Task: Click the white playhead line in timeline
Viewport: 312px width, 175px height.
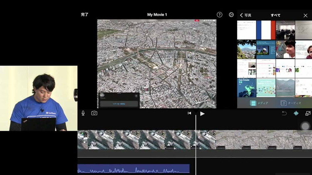Action: click(196, 141)
